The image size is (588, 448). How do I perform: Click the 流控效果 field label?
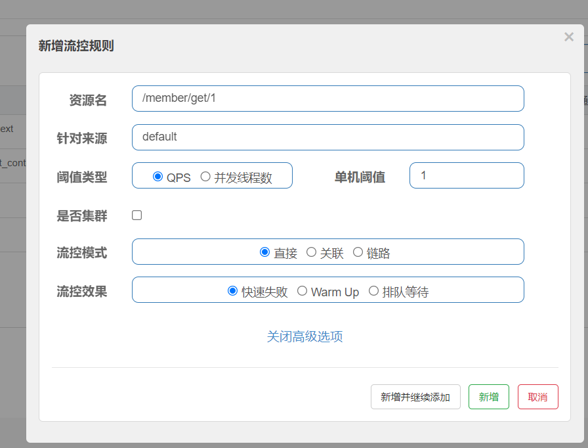[82, 292]
